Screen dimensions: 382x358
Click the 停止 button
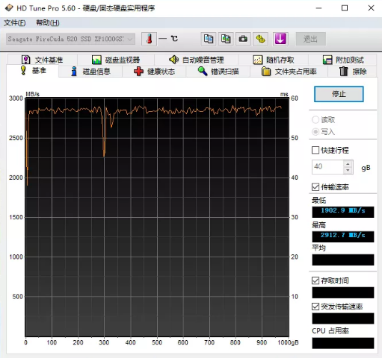pyautogui.click(x=339, y=94)
